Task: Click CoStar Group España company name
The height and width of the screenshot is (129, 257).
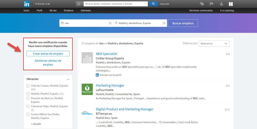Action: (x=110, y=58)
